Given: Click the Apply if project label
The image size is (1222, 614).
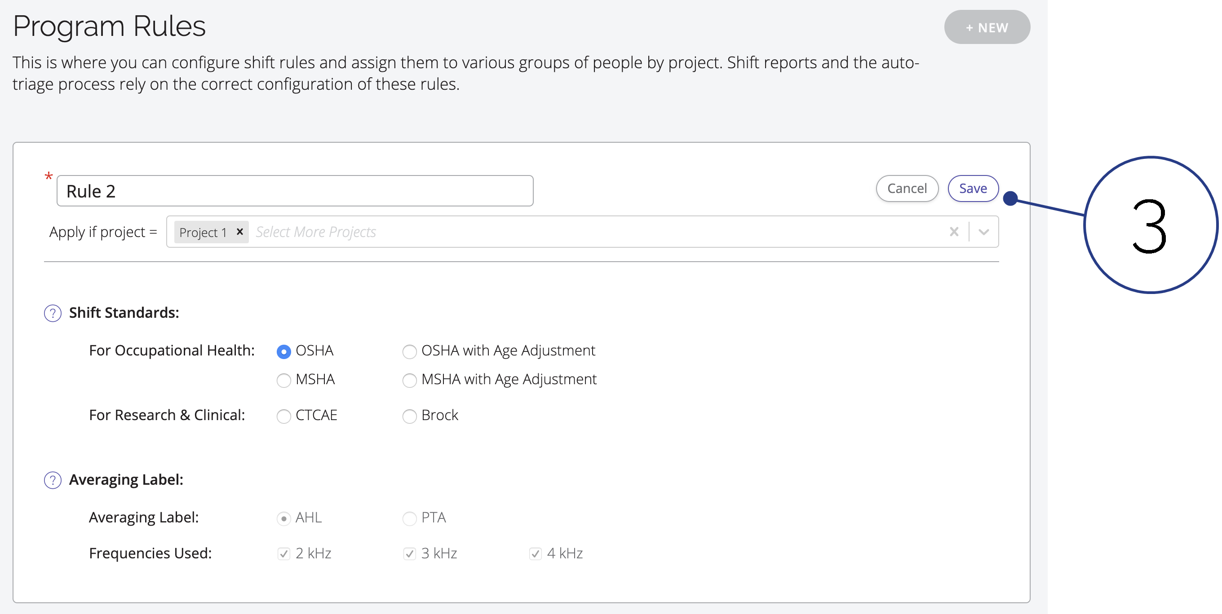Looking at the screenshot, I should (103, 232).
